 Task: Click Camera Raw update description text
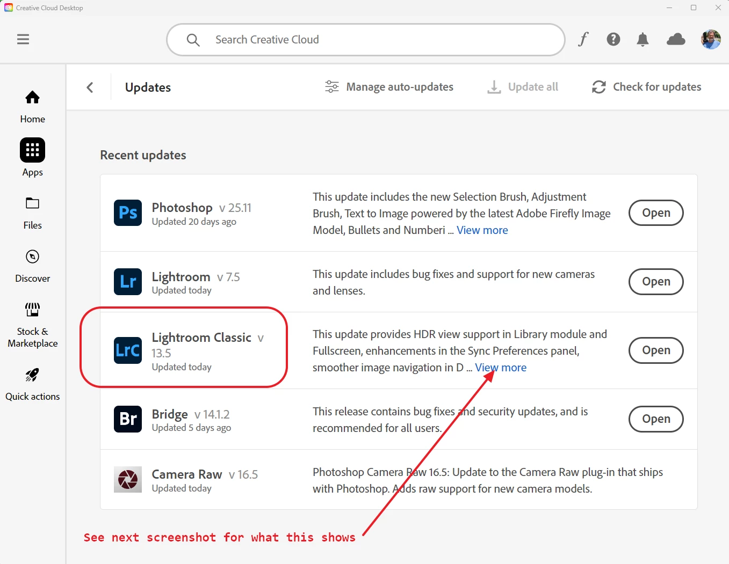488,480
